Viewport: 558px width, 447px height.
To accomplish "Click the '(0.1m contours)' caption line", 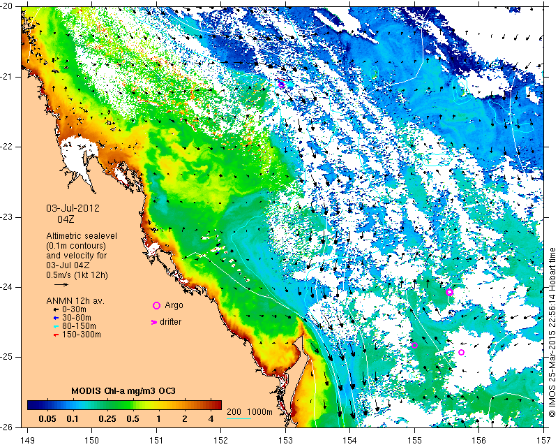I will click(76, 246).
